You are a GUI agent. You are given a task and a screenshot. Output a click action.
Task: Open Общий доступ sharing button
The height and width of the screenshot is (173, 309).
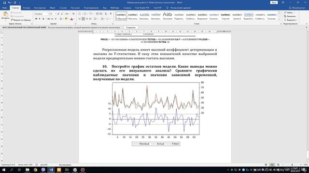tap(297, 8)
